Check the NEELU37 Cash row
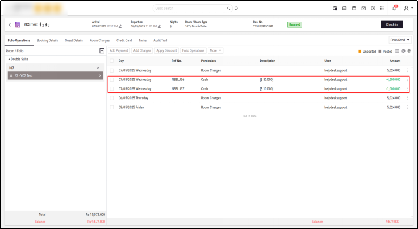Screen dimensions: 418x229 112,89
